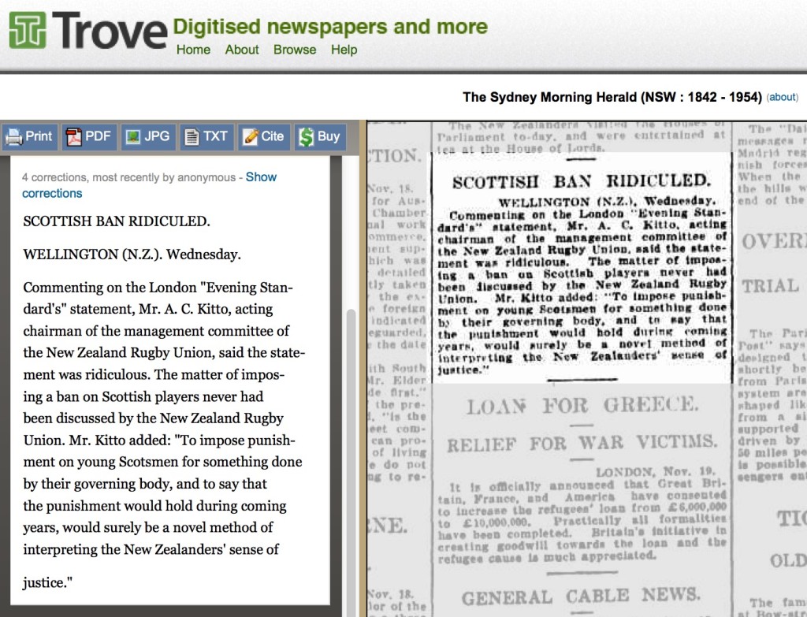Click the 'RELIEF FOR WAR VICTIMS.' scanned headline
807x617 pixels.
tap(582, 443)
